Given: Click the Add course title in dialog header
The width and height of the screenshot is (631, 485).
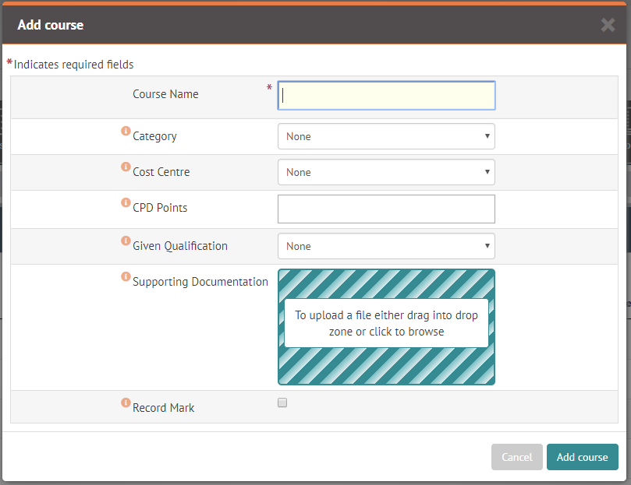Looking at the screenshot, I should [x=51, y=25].
